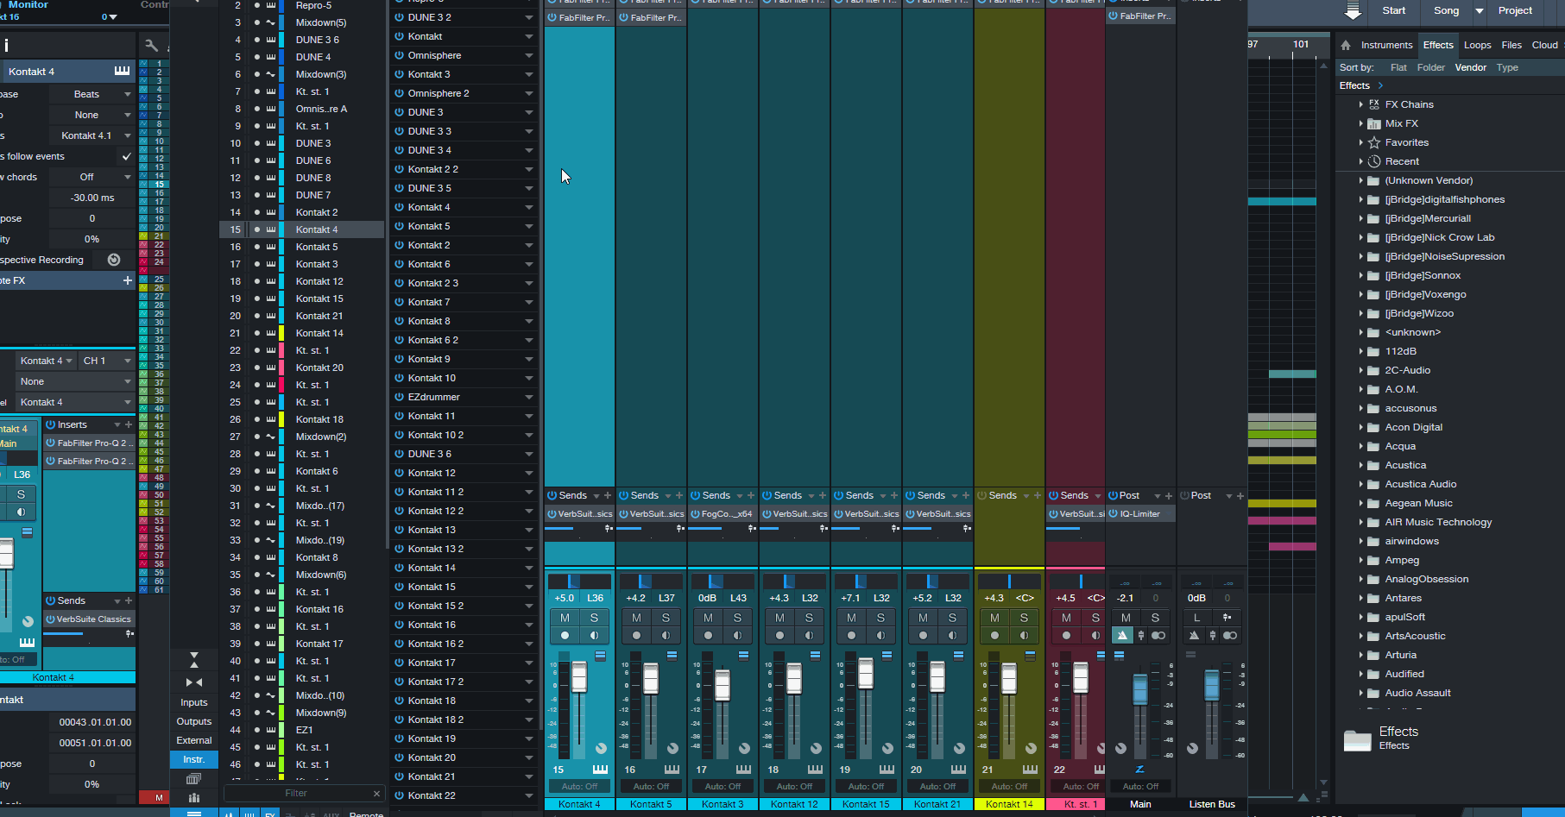Add a Note FX with plus icon
The image size is (1565, 817).
pos(128,280)
